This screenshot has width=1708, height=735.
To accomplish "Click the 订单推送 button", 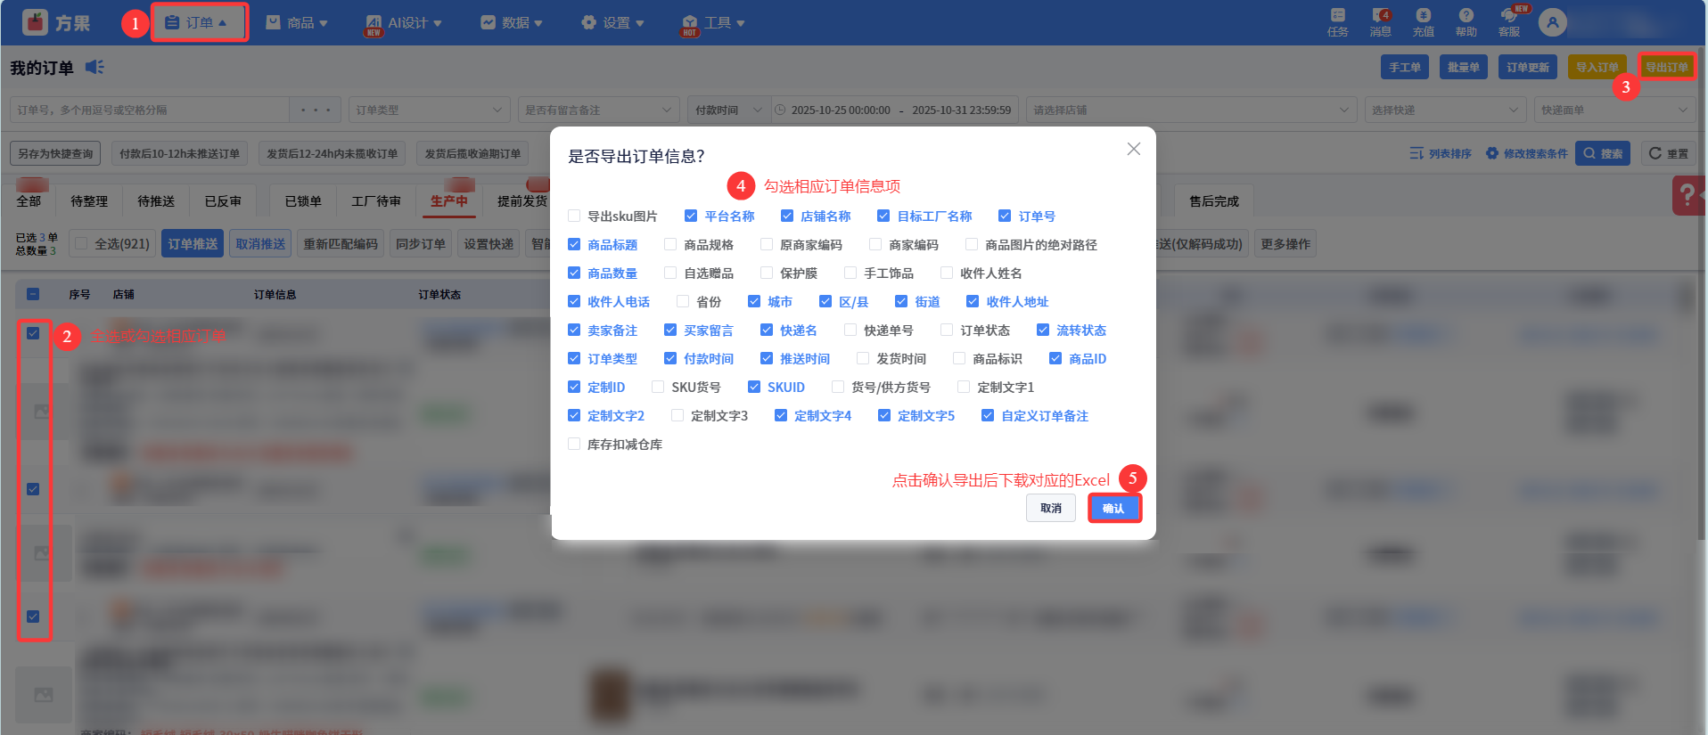I will pyautogui.click(x=193, y=243).
